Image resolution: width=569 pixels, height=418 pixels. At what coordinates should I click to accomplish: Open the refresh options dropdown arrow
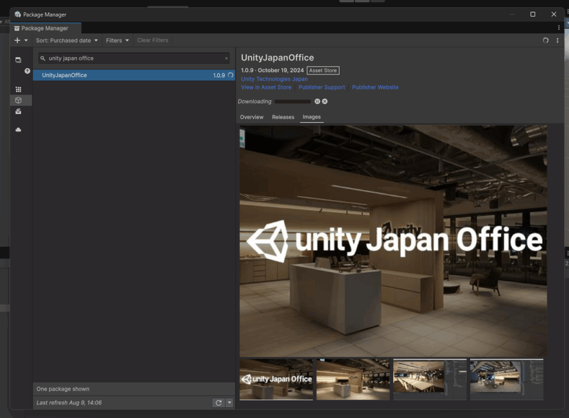tap(229, 403)
